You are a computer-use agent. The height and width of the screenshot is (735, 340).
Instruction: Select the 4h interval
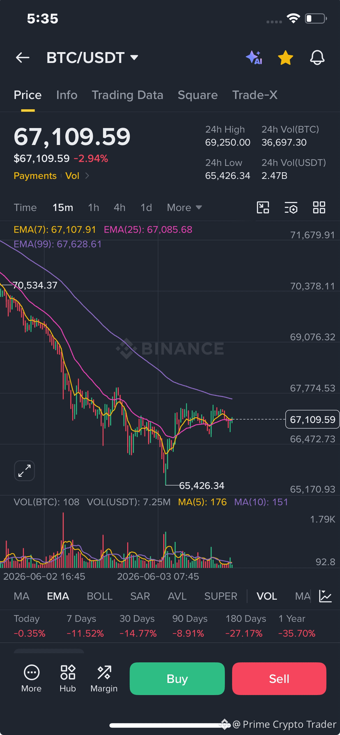119,208
